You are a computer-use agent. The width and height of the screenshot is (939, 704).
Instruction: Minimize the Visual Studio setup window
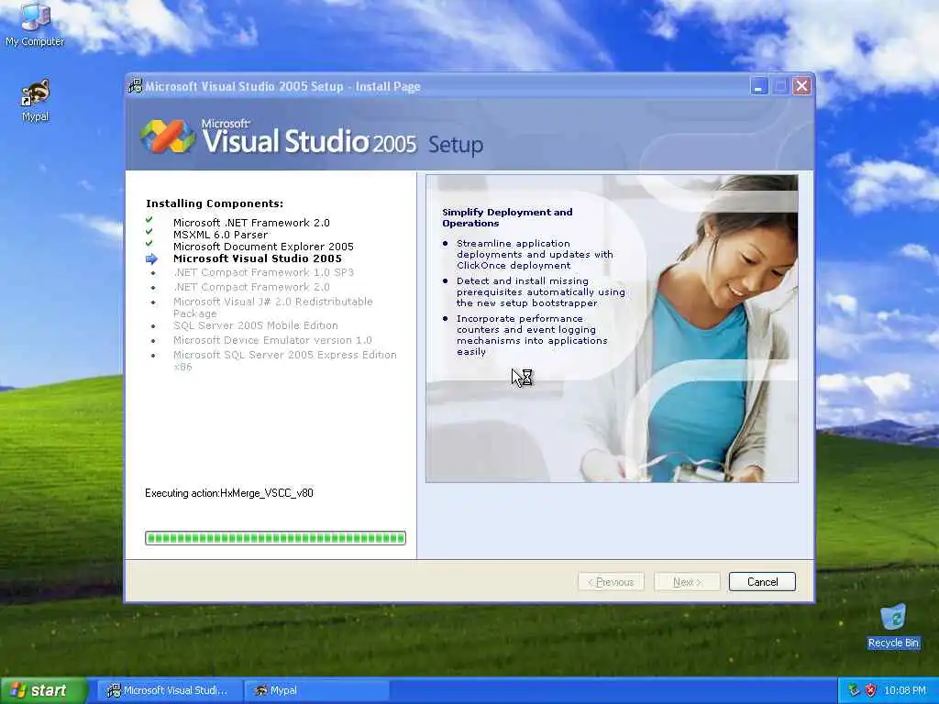pyautogui.click(x=758, y=86)
